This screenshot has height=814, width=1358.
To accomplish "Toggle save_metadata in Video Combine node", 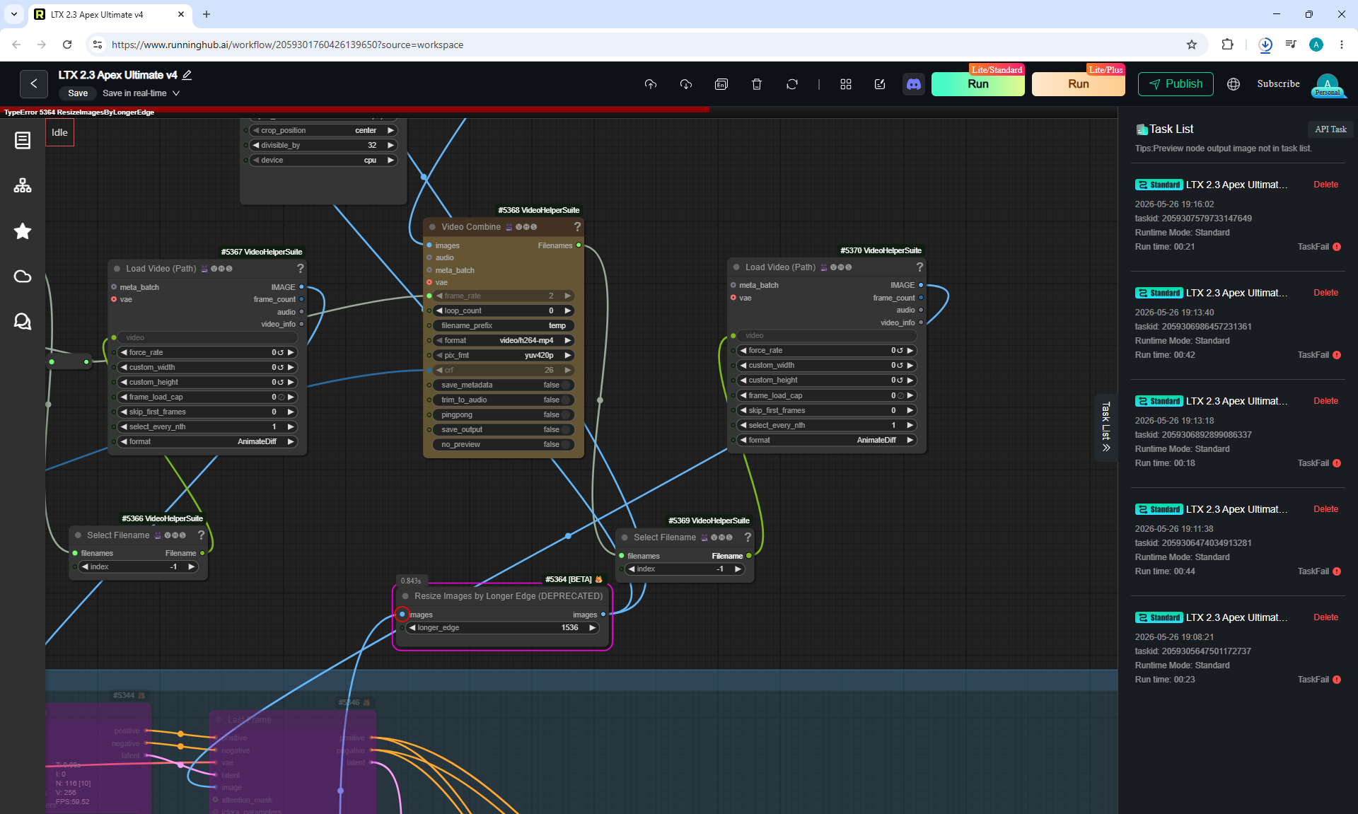I will (504, 385).
